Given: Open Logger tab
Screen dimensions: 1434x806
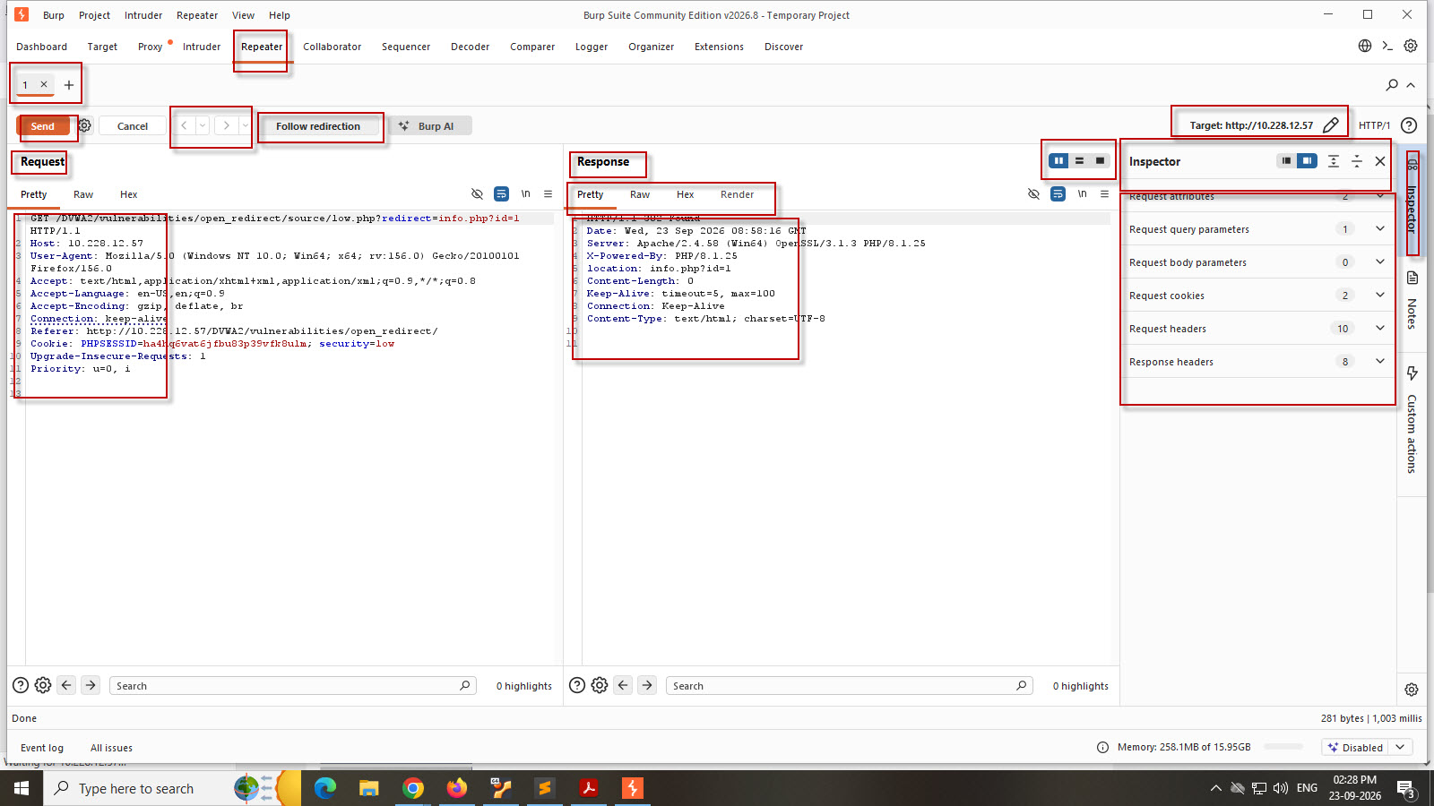Looking at the screenshot, I should [592, 47].
